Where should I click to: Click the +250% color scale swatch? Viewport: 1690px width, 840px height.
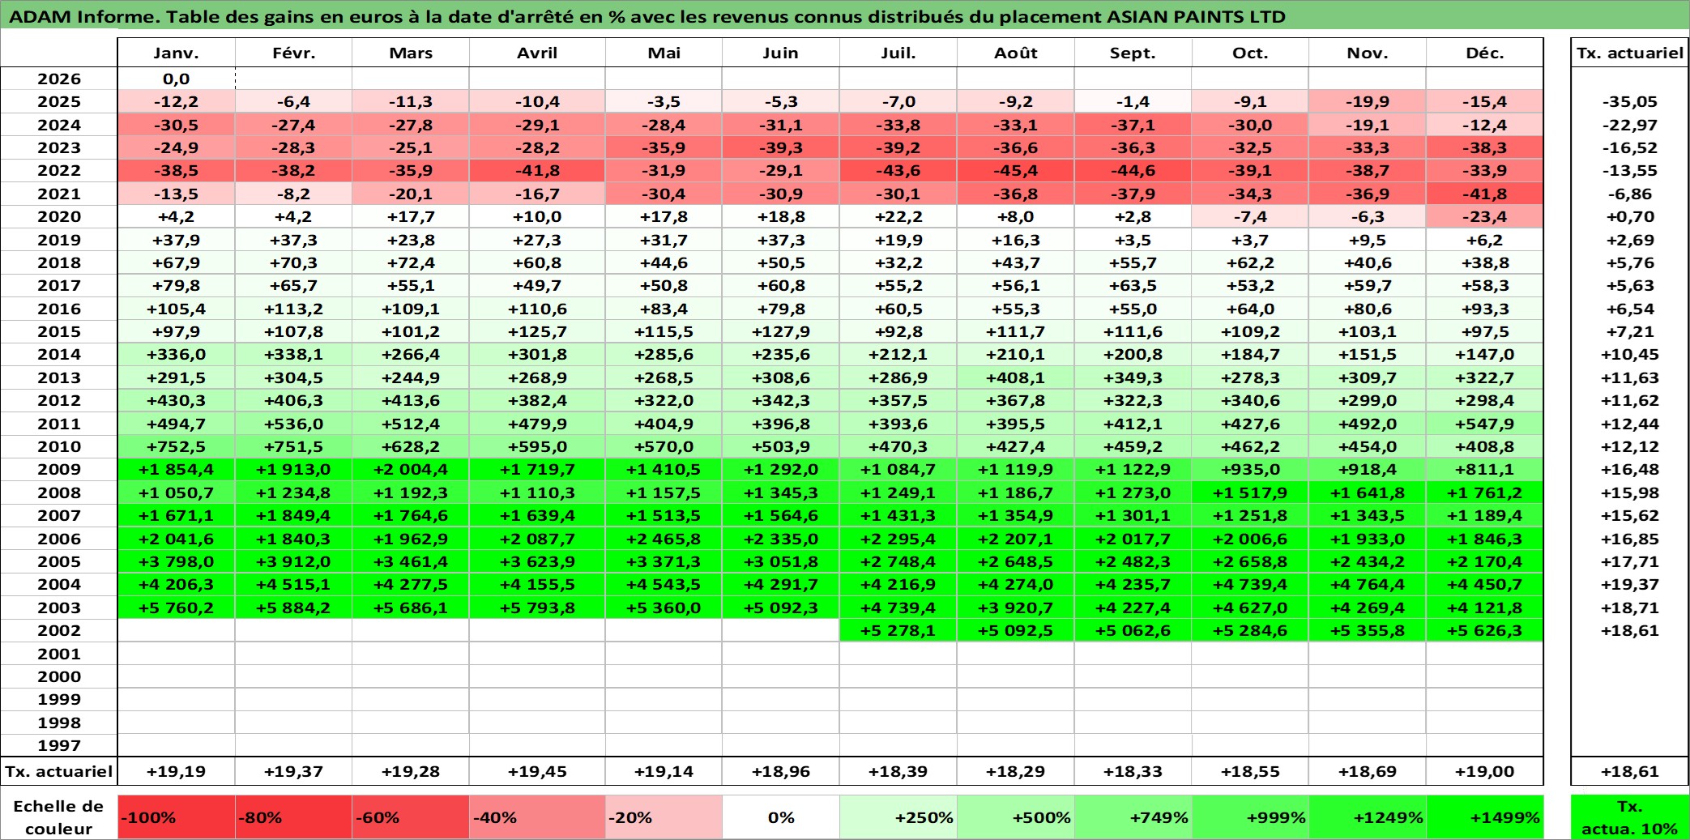click(x=898, y=817)
